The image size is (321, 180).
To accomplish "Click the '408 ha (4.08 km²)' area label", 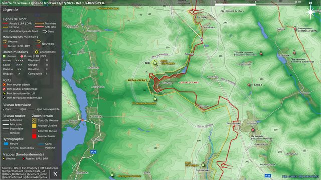I will pyautogui.click(x=137, y=80).
